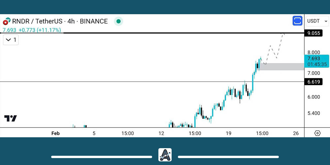This screenshot has width=330, height=165.
Task: Select current price tag 7.693 countdown
Action: (316, 61)
